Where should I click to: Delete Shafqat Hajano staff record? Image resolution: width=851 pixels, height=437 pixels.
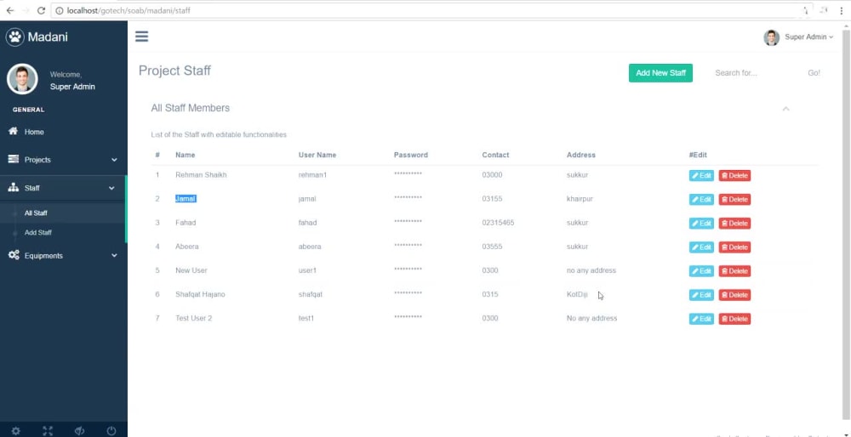(x=734, y=295)
